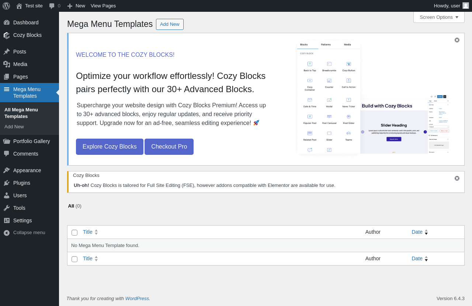The width and height of the screenshot is (472, 306).
Task: Click the Mega Menu Templates hamburger icon
Action: 7,89
